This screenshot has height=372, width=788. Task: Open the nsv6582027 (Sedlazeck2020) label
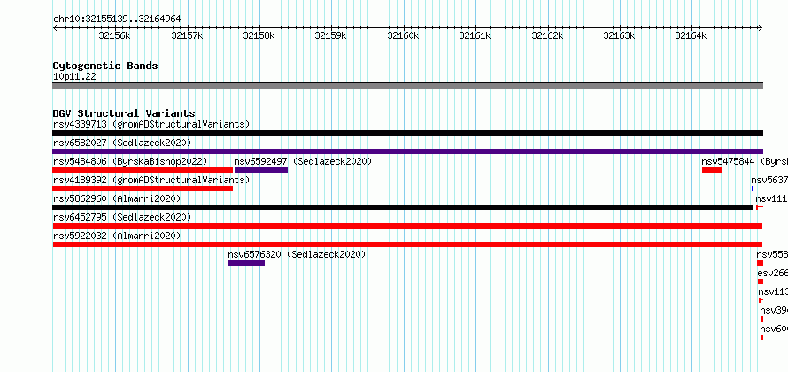coord(122,143)
